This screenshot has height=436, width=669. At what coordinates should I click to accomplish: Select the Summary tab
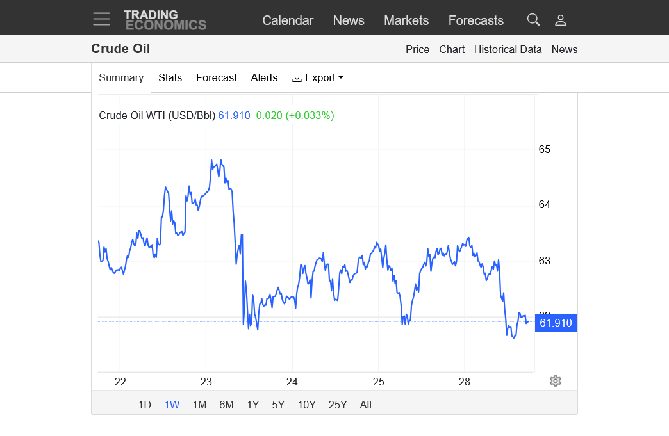click(121, 77)
